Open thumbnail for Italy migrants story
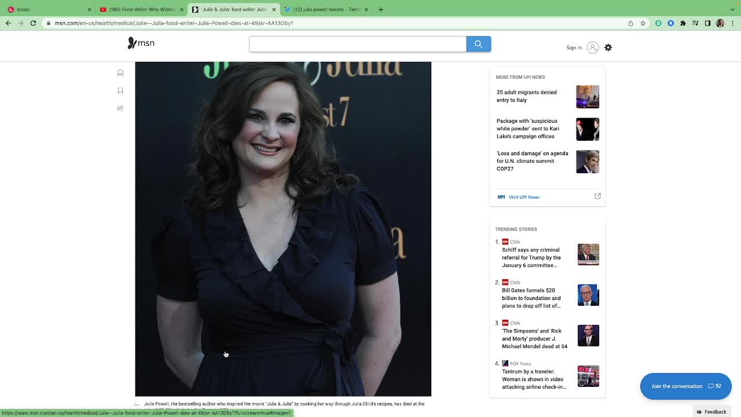741x417 pixels. pyautogui.click(x=588, y=97)
